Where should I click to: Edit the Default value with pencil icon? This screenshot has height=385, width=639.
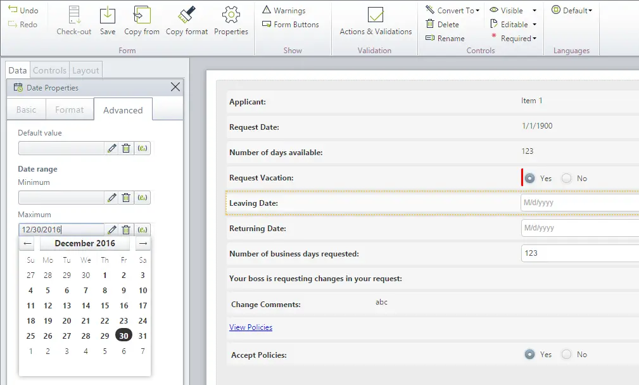112,148
